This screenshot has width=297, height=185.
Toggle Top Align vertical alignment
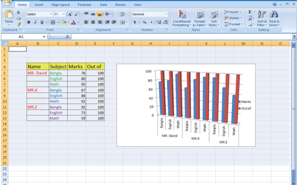[86, 14]
